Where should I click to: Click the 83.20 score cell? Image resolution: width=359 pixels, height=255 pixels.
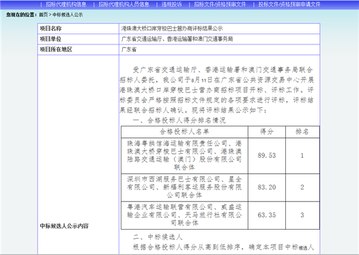point(267,187)
